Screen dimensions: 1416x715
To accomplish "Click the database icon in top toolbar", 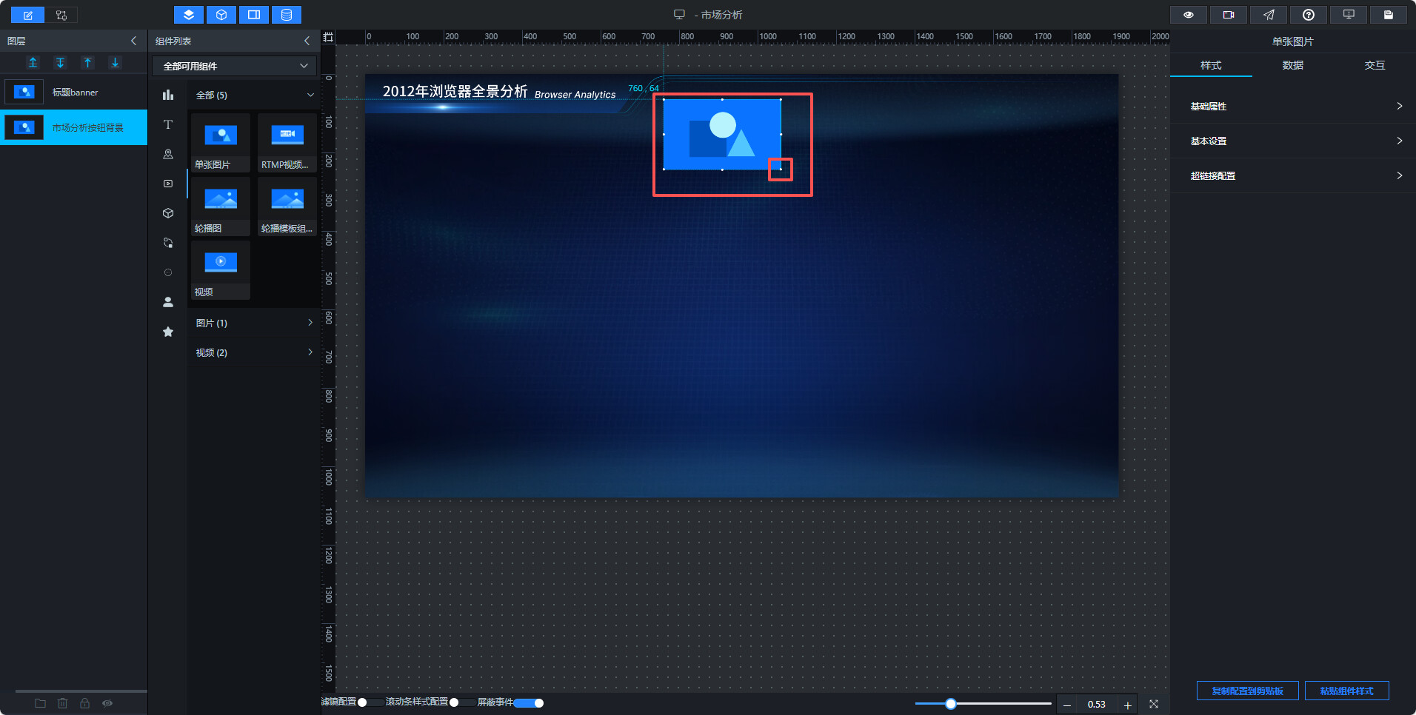I will click(x=287, y=15).
